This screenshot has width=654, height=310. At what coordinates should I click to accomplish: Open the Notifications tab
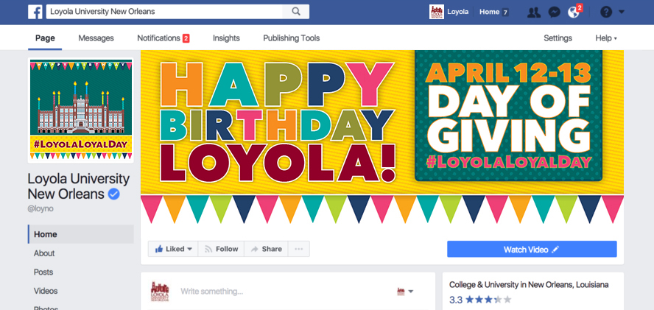click(x=163, y=38)
